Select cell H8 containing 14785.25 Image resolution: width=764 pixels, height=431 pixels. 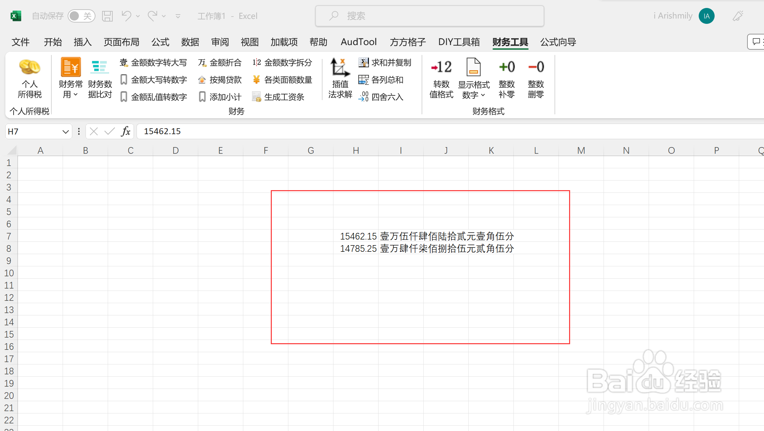(356, 248)
